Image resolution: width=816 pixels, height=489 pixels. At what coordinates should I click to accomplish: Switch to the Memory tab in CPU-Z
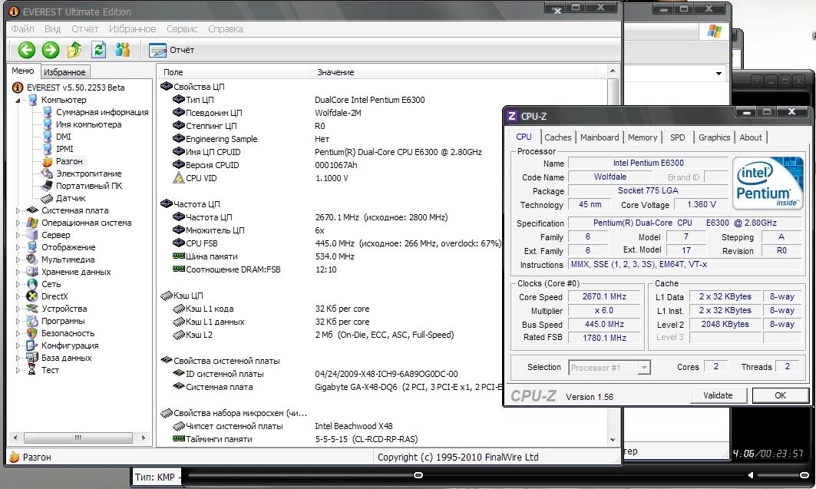point(643,137)
